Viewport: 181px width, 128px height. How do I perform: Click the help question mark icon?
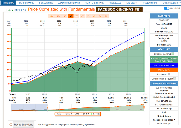click(11, 125)
